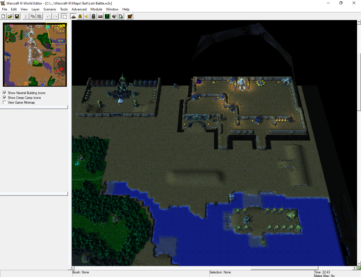Click the minimap preview thumbnail
Image resolution: width=361 pixels, height=277 pixels.
35,55
